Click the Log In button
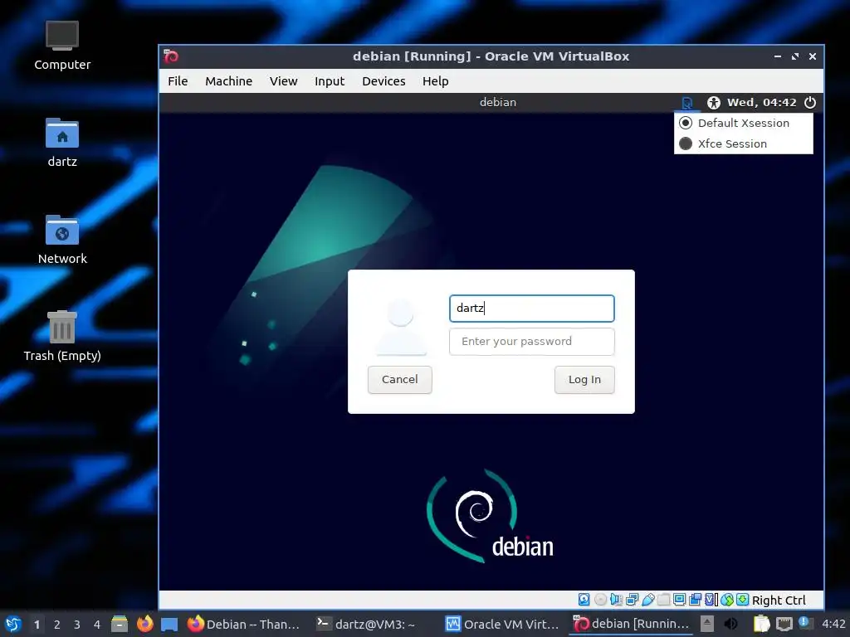850x637 pixels. pyautogui.click(x=584, y=380)
